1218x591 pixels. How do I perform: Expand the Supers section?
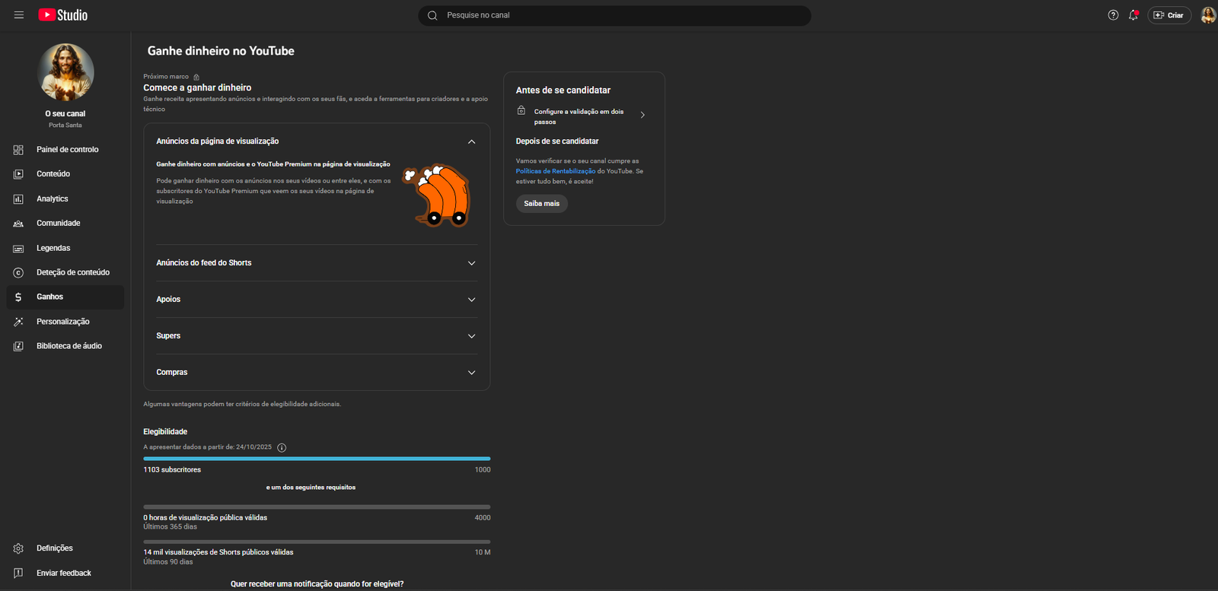click(471, 336)
